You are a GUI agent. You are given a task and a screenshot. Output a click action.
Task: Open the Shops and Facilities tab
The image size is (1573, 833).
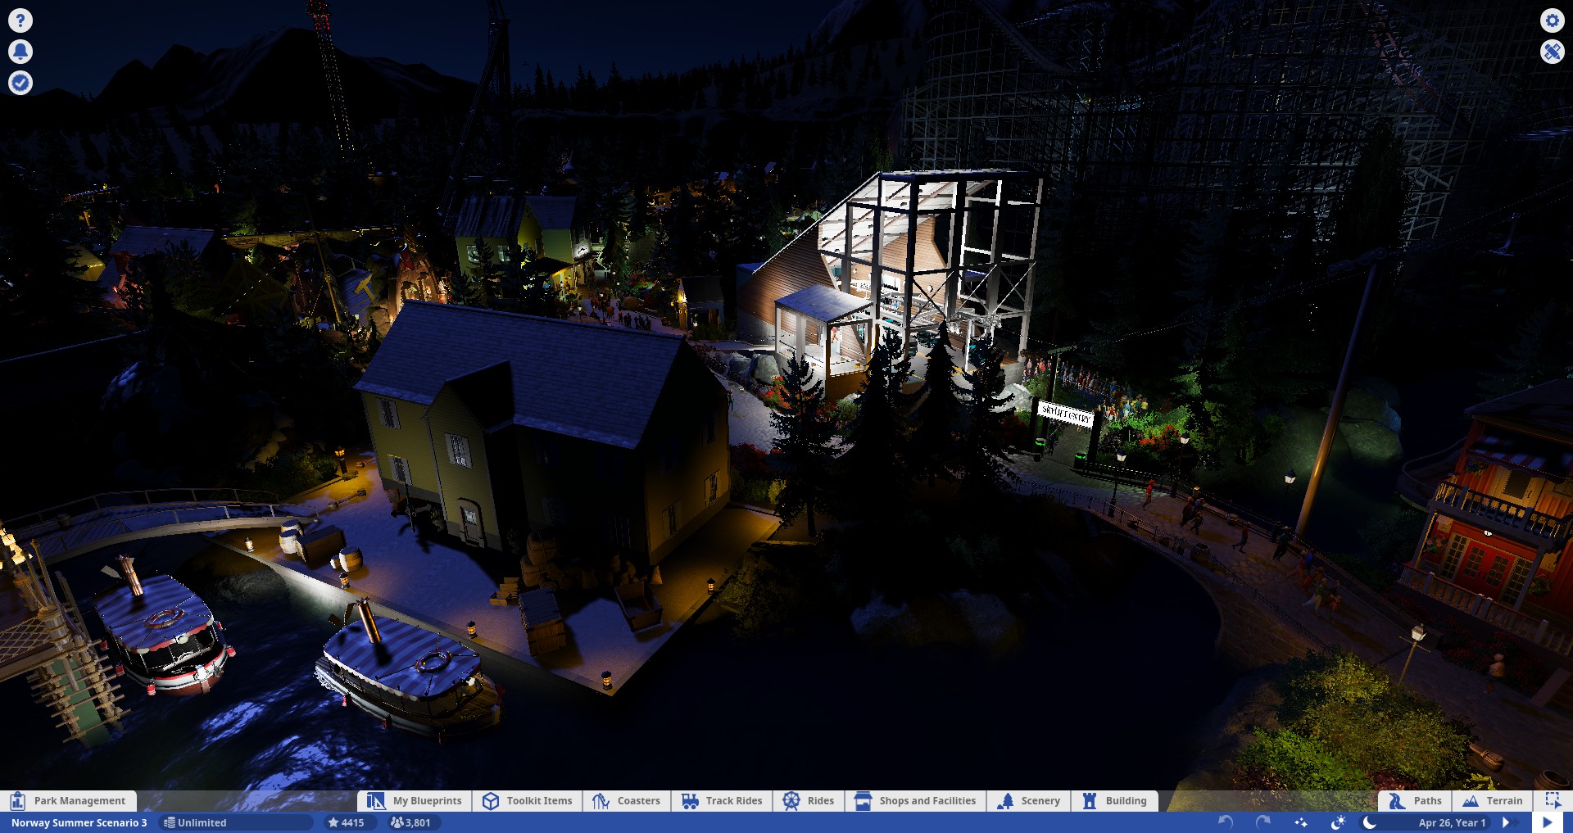[916, 800]
